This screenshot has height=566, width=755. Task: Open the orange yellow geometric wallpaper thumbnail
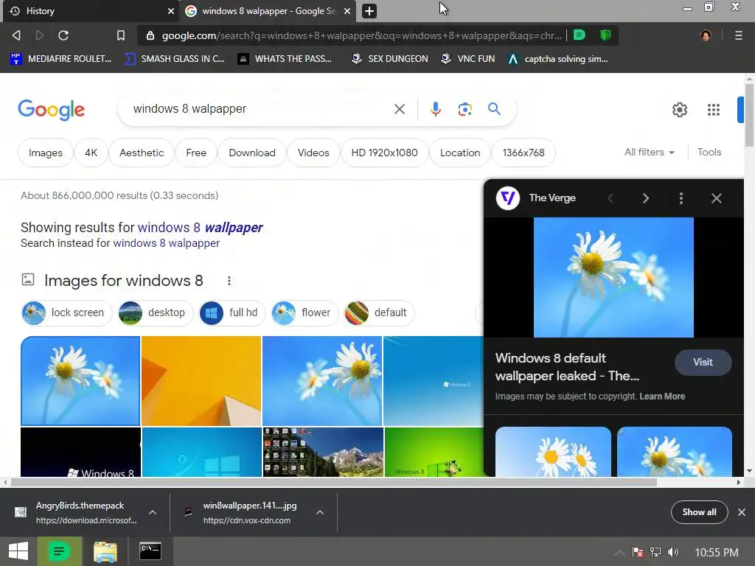pyautogui.click(x=201, y=381)
